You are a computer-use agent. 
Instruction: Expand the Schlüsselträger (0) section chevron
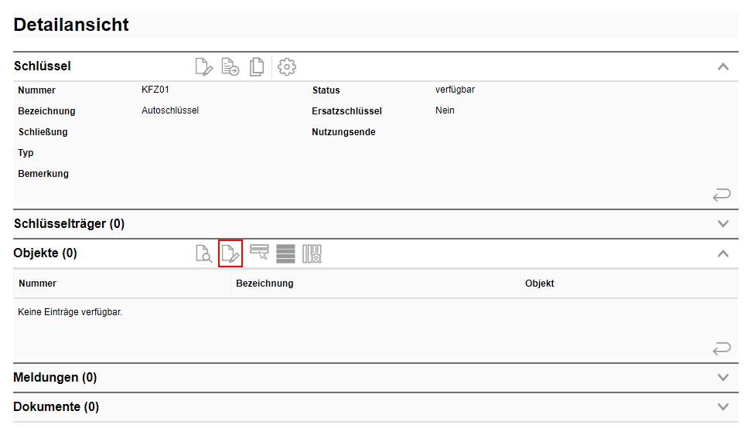tap(723, 224)
